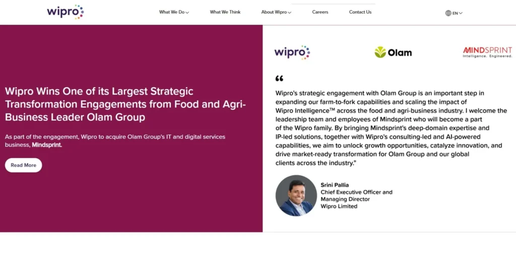Click the Wipro Intelligence quote line
The height and width of the screenshot is (253, 516).
tap(391, 110)
